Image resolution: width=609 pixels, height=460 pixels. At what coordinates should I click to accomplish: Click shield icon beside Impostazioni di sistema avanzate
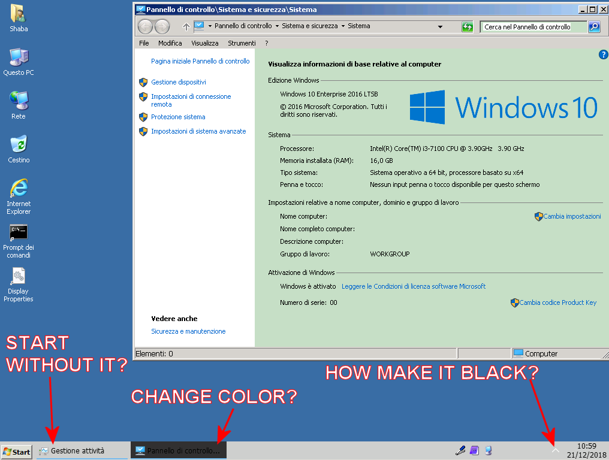click(x=143, y=131)
